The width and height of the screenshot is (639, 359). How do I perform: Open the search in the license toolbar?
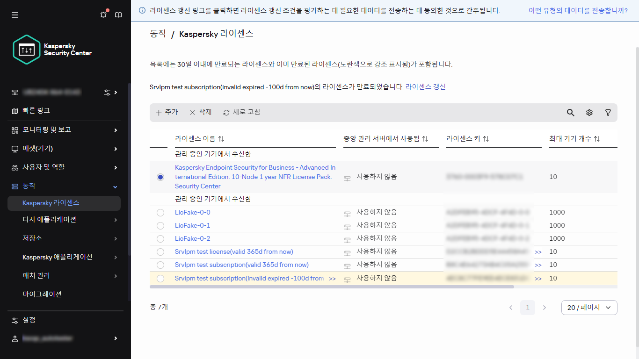pyautogui.click(x=570, y=113)
